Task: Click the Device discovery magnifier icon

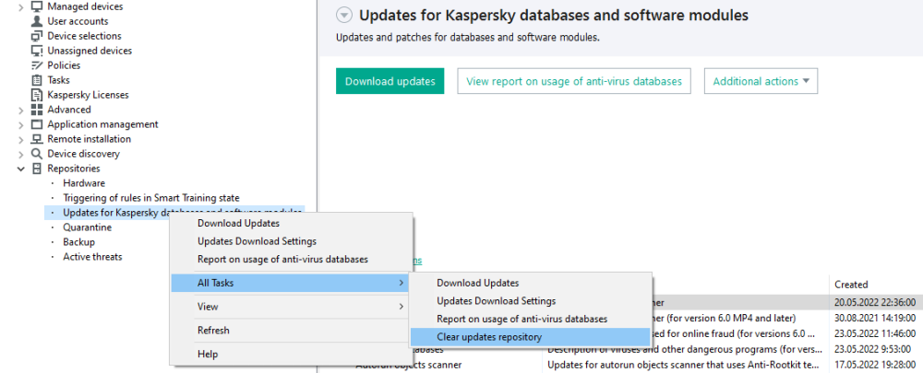Action: 37,154
